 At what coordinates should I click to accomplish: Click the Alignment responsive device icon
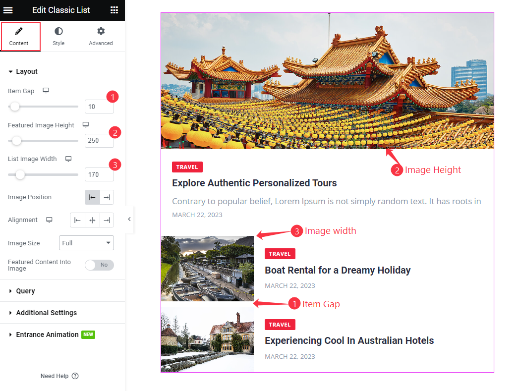click(49, 220)
